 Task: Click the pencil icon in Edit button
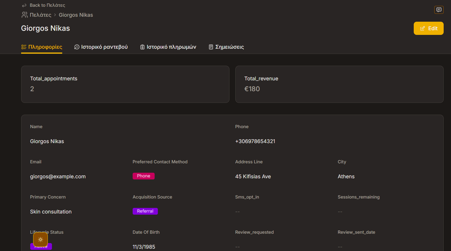tap(423, 28)
